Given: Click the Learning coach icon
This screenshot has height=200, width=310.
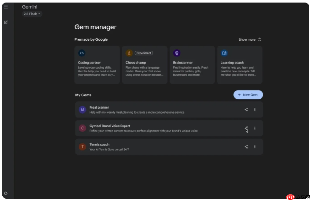Looking at the screenshot, I should point(224,53).
